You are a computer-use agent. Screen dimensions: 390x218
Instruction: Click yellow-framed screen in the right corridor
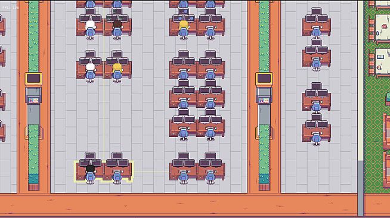pos(264,79)
